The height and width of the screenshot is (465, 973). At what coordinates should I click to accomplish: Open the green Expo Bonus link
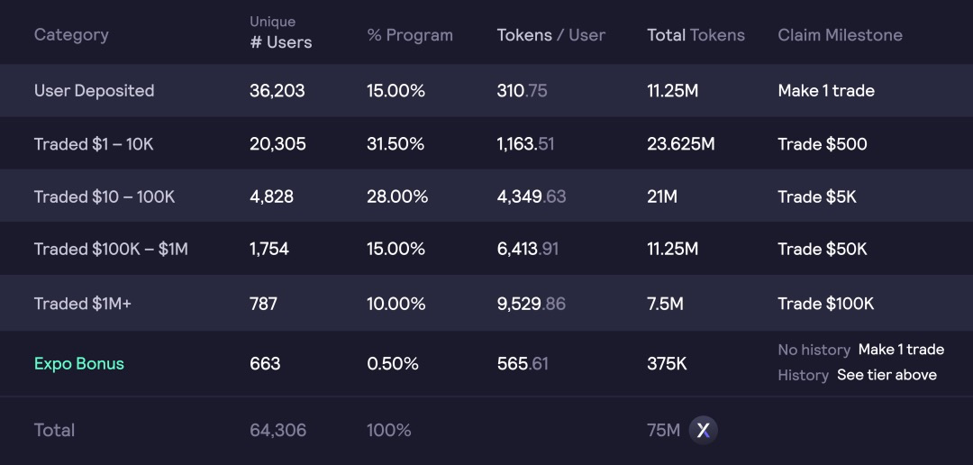[x=78, y=364]
